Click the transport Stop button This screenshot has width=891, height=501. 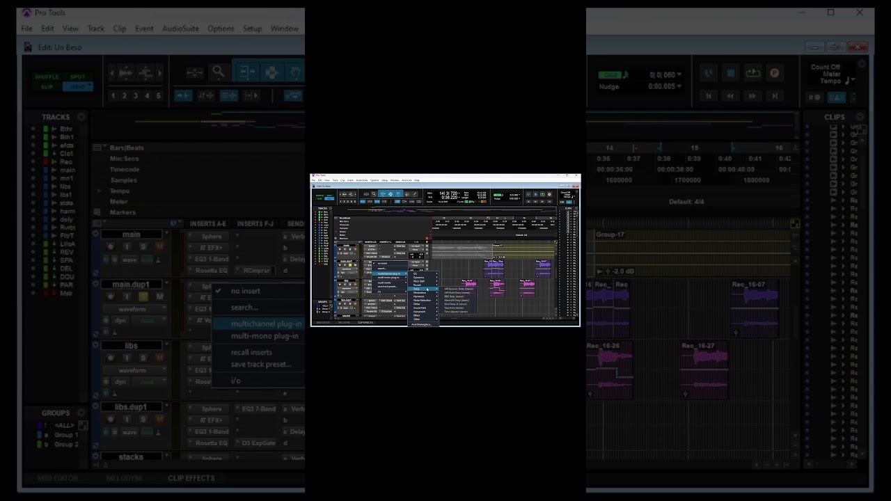[535, 194]
